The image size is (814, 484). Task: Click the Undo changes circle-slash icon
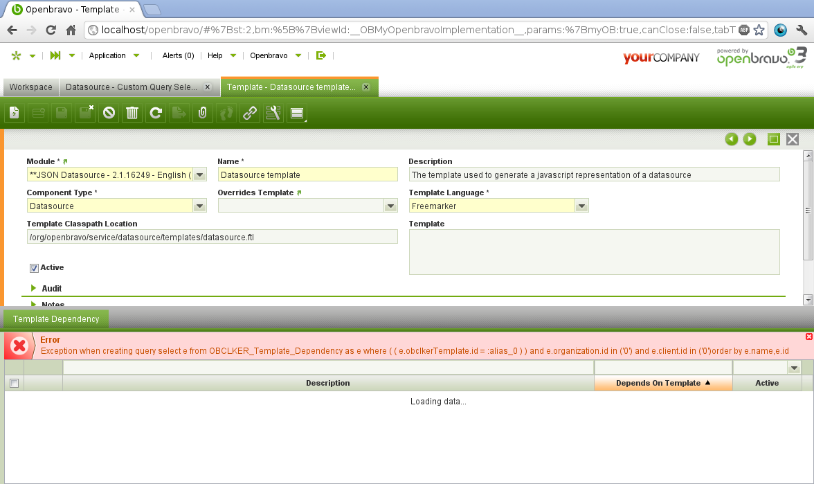[108, 113]
